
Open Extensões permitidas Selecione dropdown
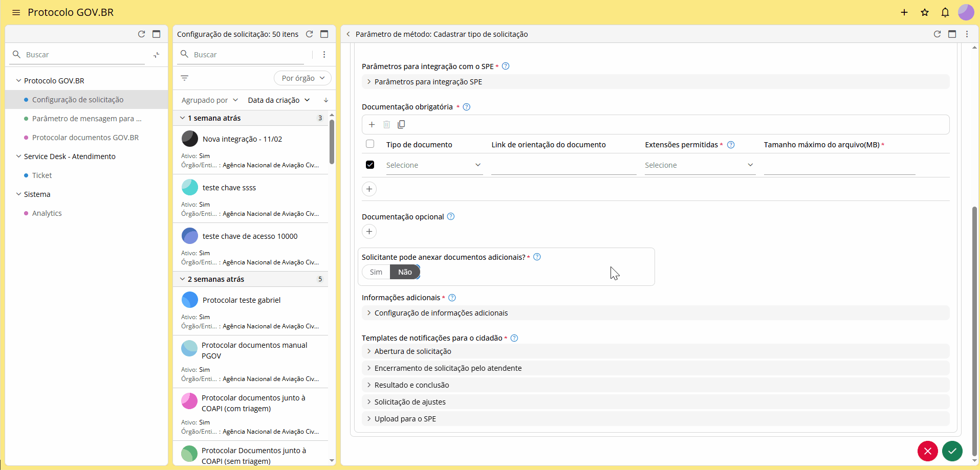coord(700,165)
